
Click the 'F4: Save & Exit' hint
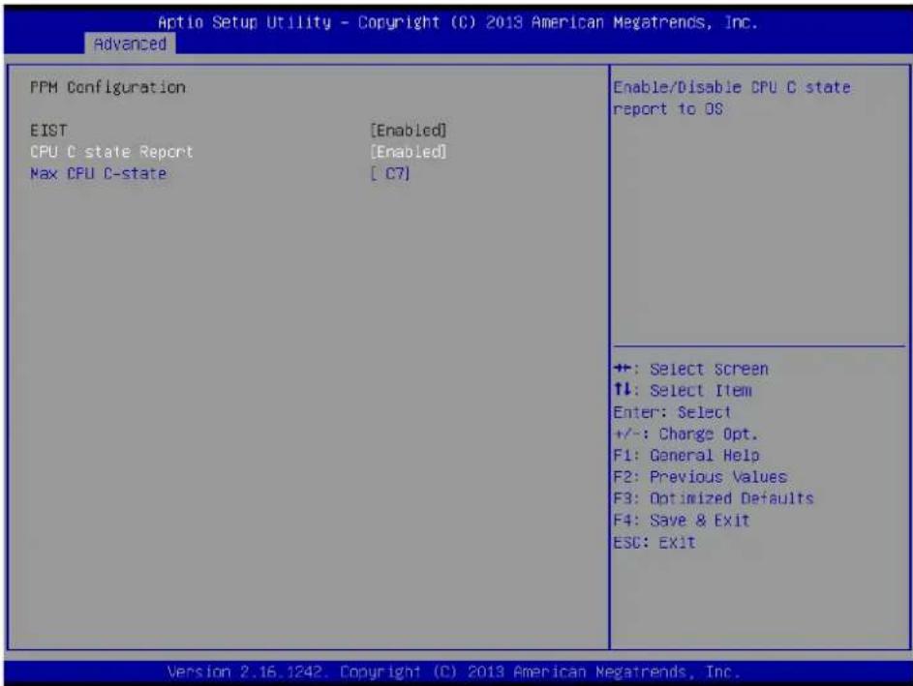point(682,521)
